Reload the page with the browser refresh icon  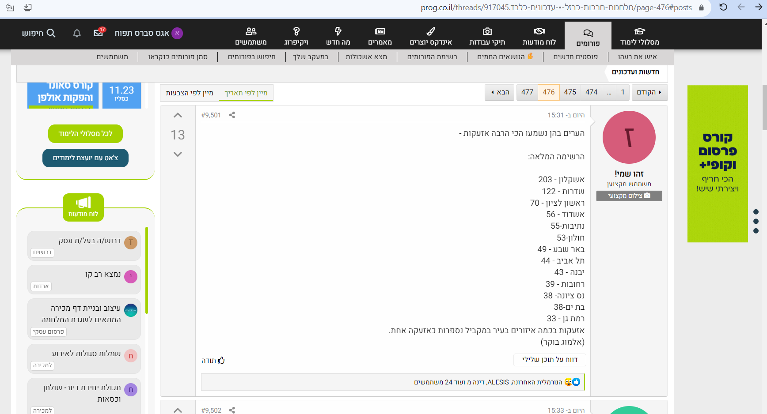point(723,7)
